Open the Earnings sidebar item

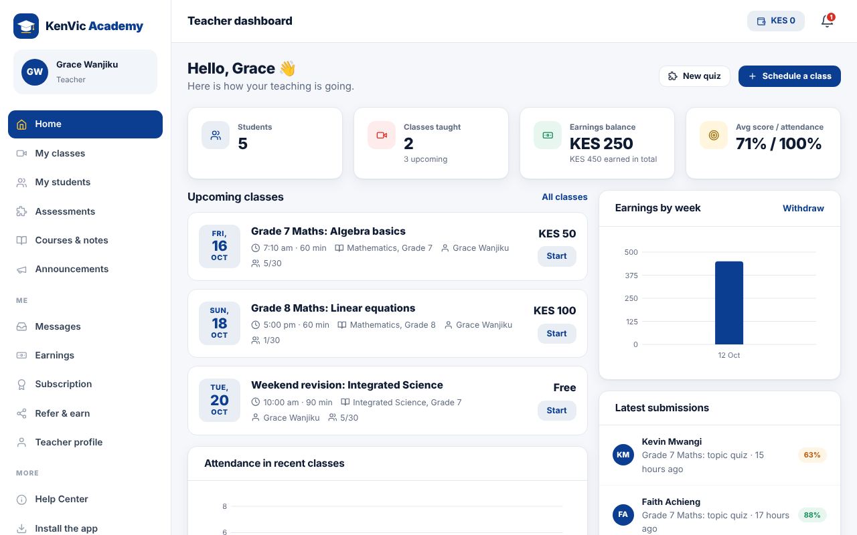pyautogui.click(x=85, y=355)
